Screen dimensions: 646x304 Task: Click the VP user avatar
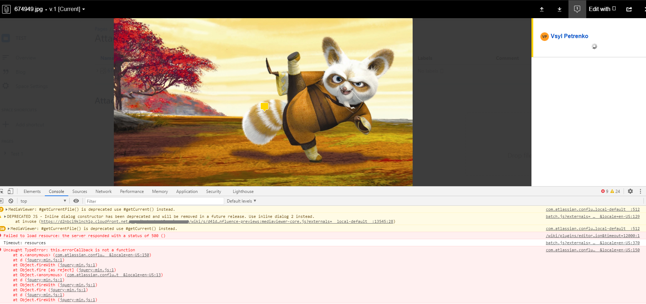pos(544,36)
